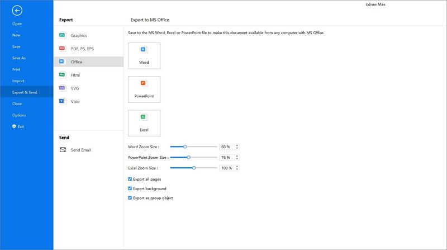Click the Word zoom 60 % value field
447x250 pixels.
227,147
